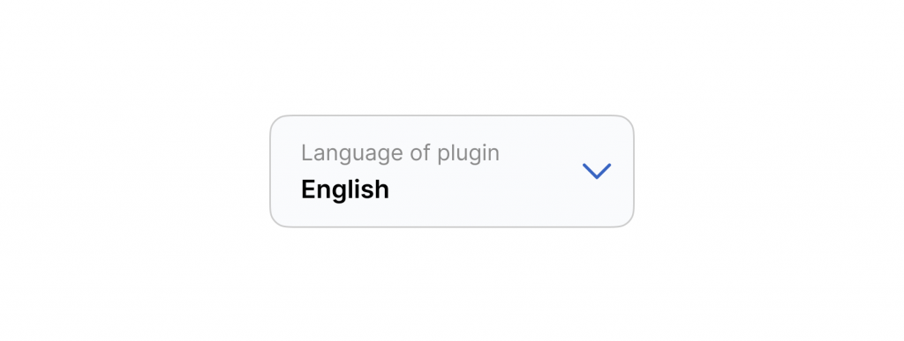
Task: Click the English selected value
Action: 345,189
